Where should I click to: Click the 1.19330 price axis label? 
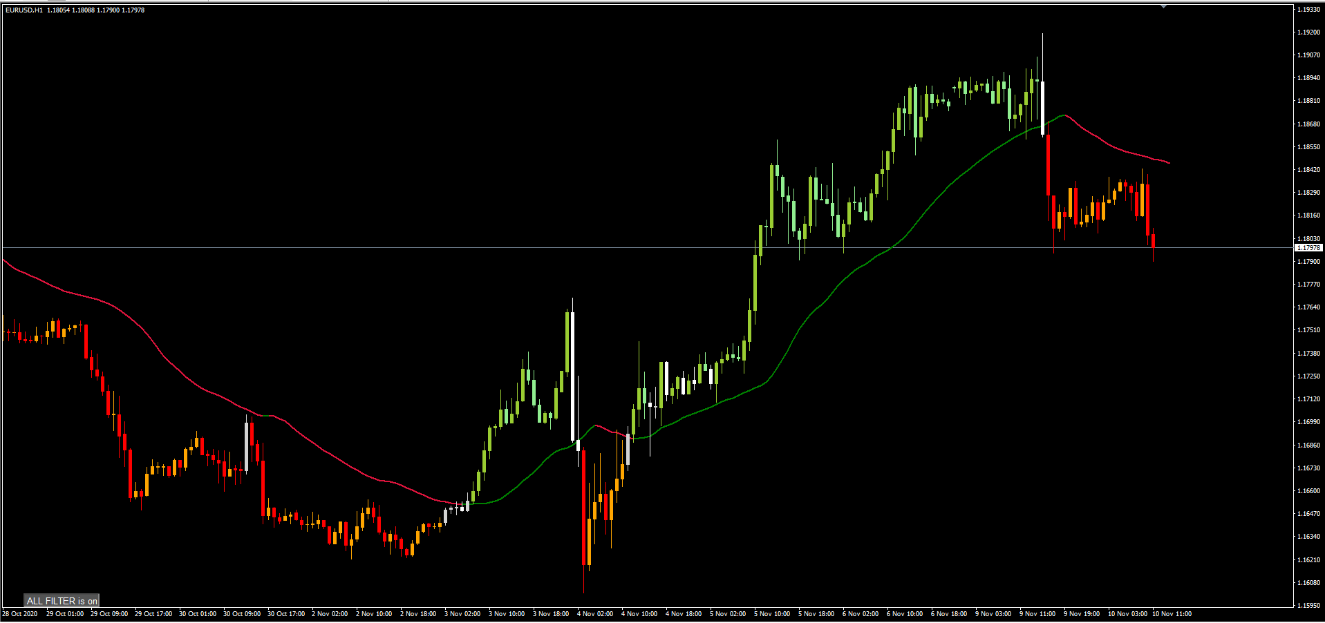[x=1308, y=10]
